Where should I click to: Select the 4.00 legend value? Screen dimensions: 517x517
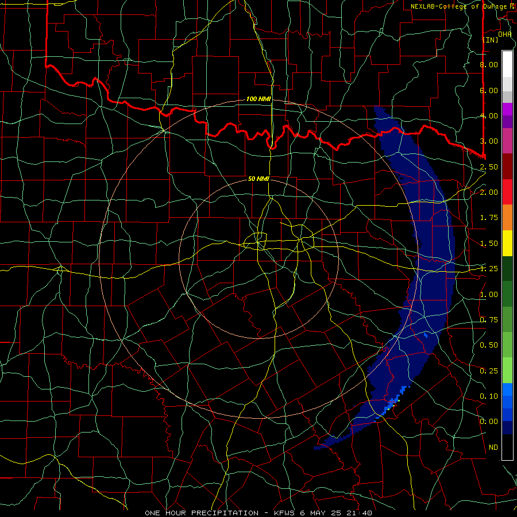tap(489, 115)
